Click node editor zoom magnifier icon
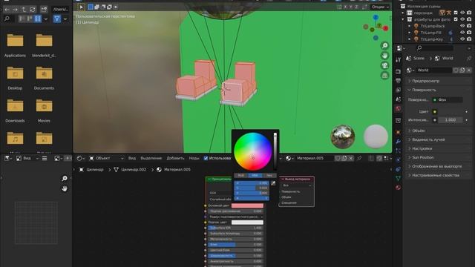 click(65, 178)
